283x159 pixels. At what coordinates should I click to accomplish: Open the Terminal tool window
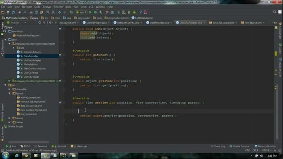click(41, 146)
